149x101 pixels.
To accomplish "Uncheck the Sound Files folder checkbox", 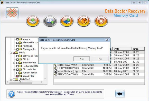I will click(17, 76).
